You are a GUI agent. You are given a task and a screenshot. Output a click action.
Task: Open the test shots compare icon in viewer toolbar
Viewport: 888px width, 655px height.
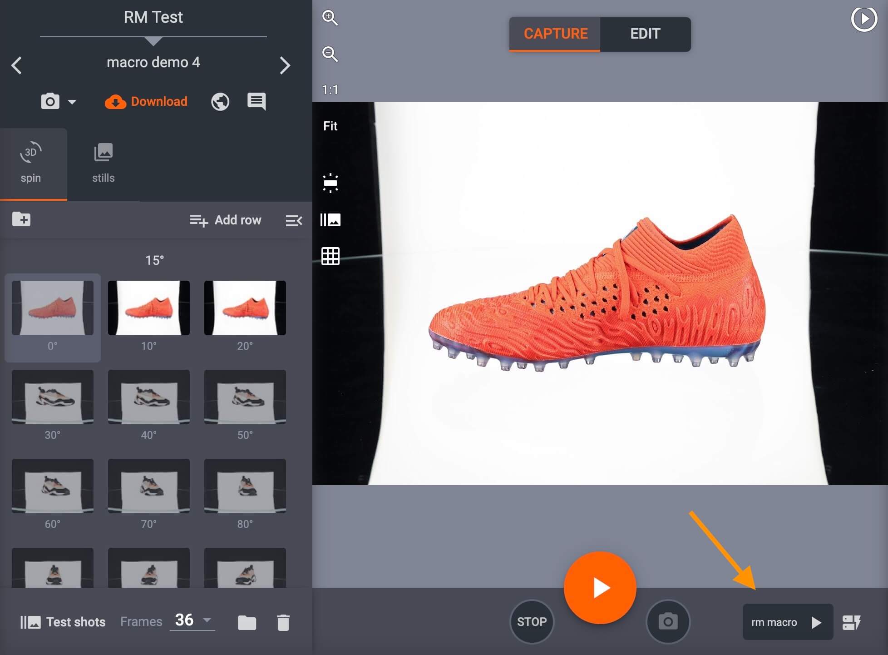[x=330, y=220]
